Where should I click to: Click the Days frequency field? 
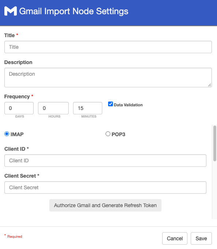point(19,108)
